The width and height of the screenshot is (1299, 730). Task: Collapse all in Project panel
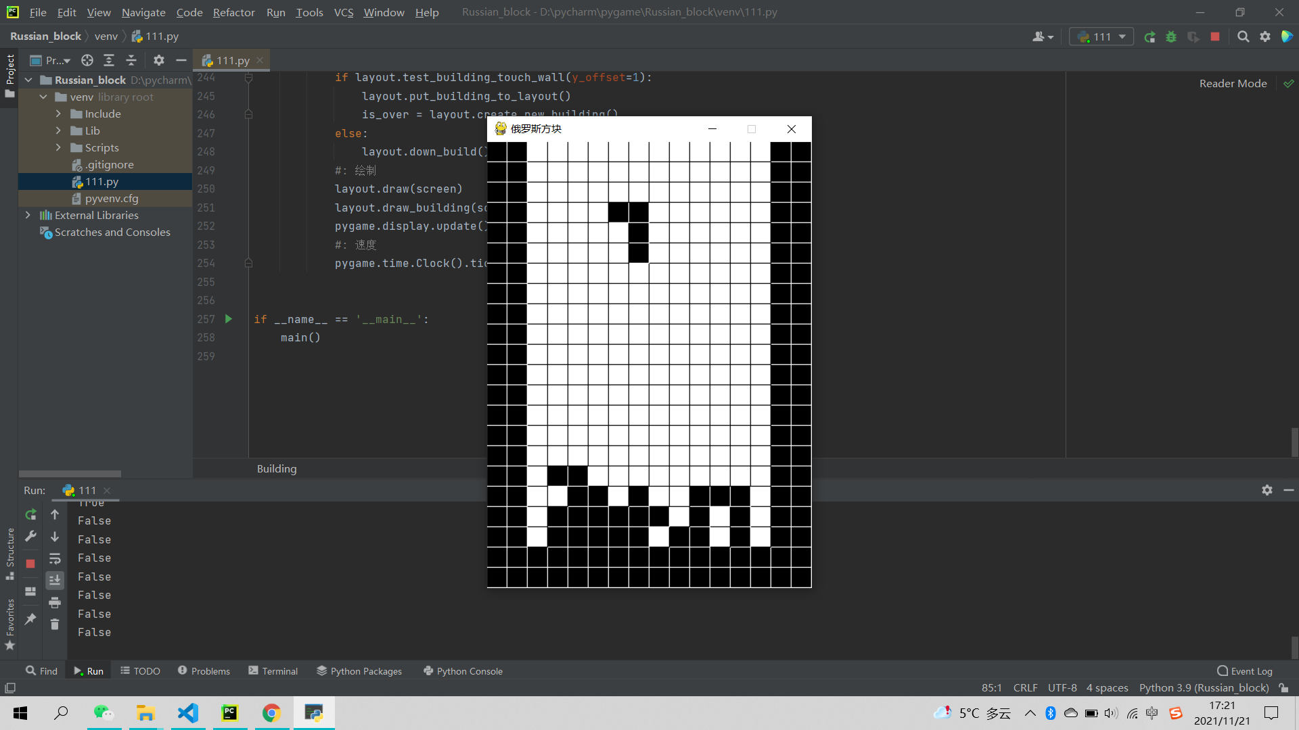[131, 60]
